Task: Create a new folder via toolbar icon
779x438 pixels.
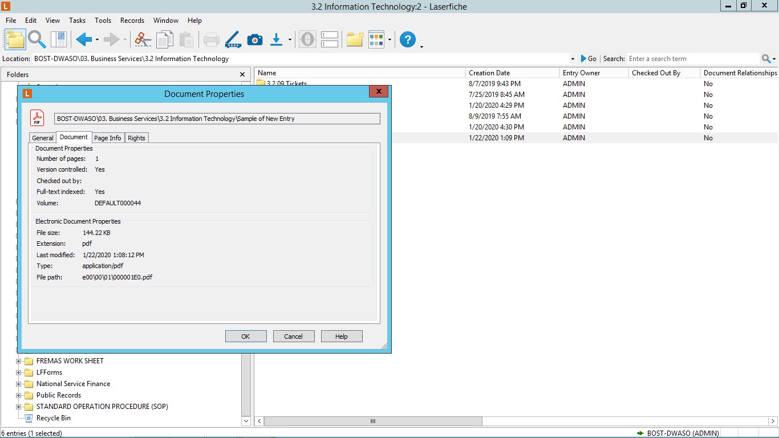Action: (x=355, y=39)
